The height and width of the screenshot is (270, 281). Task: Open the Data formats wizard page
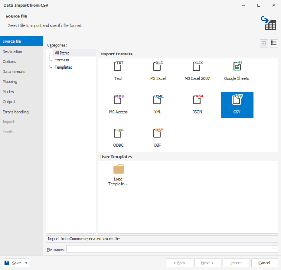pyautogui.click(x=14, y=72)
